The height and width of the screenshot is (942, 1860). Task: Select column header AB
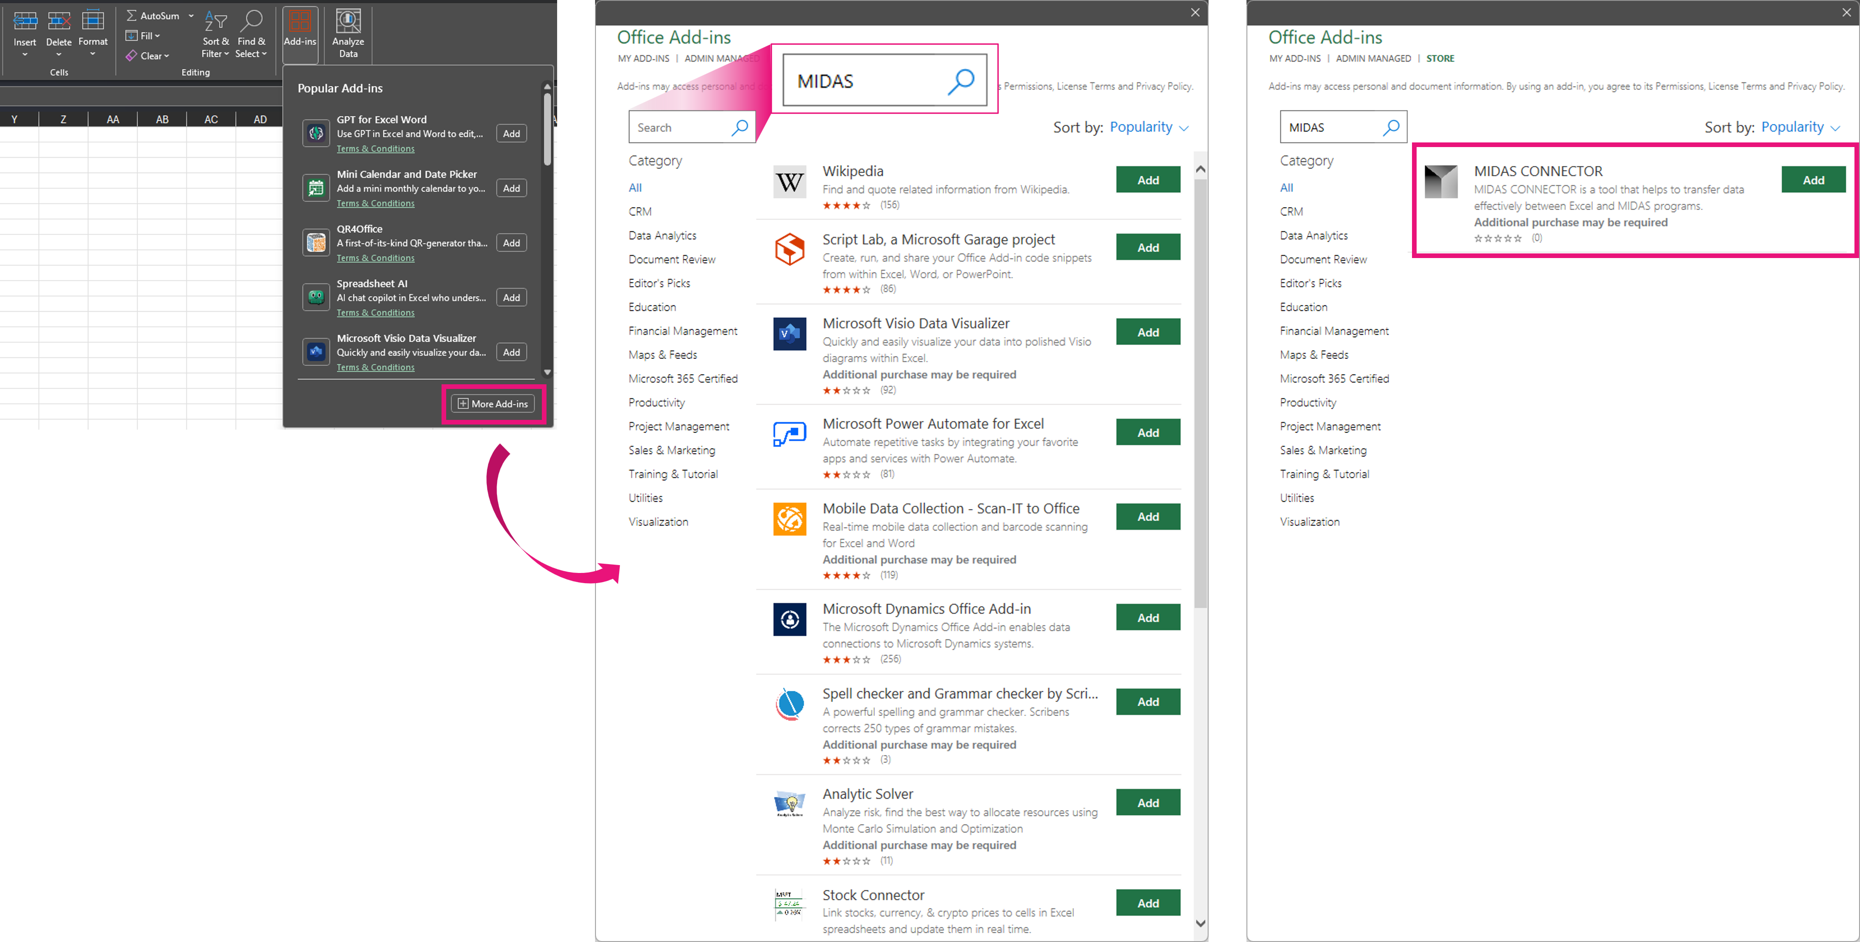[162, 119]
